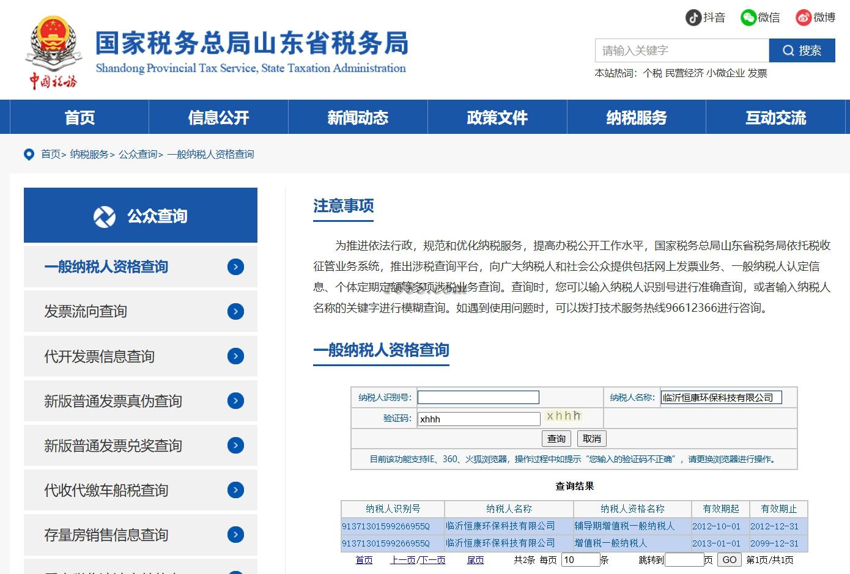The width and height of the screenshot is (850, 574).
Task: Open the WeChat (微信) icon
Action: pyautogui.click(x=748, y=17)
